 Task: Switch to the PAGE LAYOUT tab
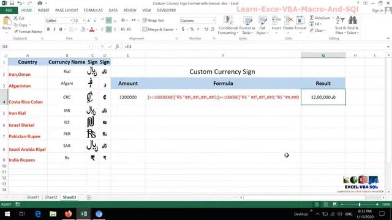(67, 10)
